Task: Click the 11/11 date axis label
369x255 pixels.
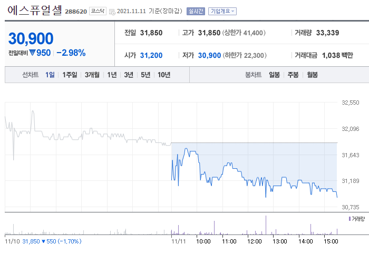Action: 178,241
